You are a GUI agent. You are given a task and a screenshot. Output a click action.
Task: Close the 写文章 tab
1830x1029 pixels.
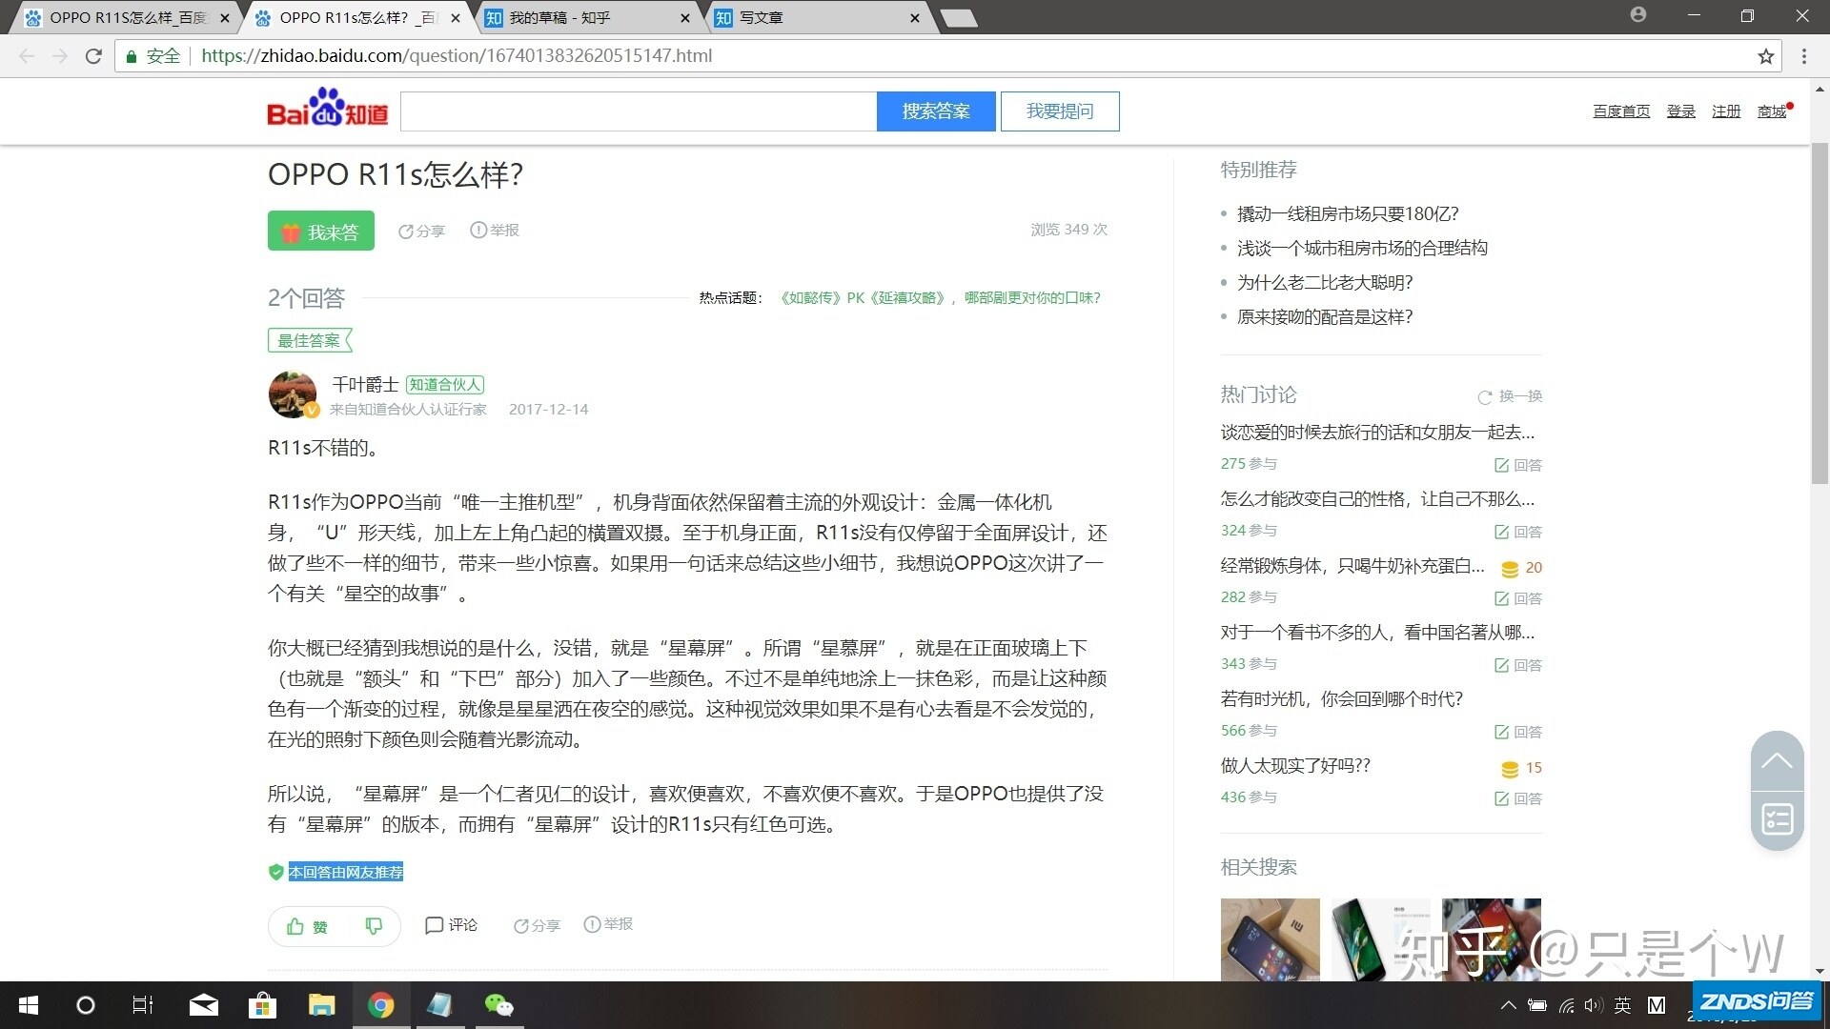point(915,17)
